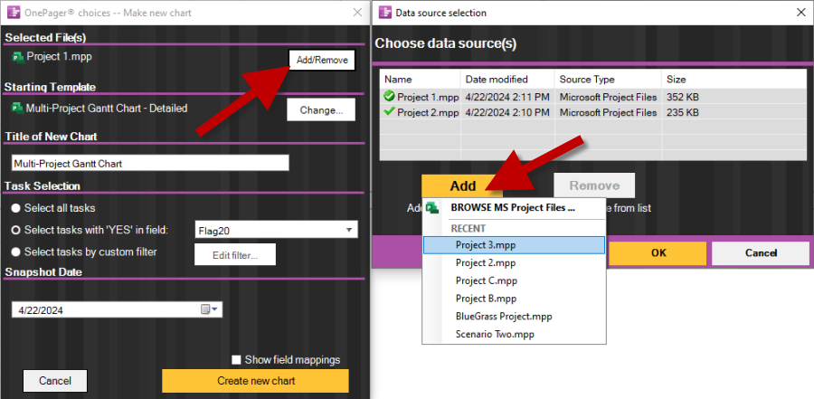Pick Project 3.mpp from the recent list
This screenshot has height=399, width=814.
pos(514,245)
